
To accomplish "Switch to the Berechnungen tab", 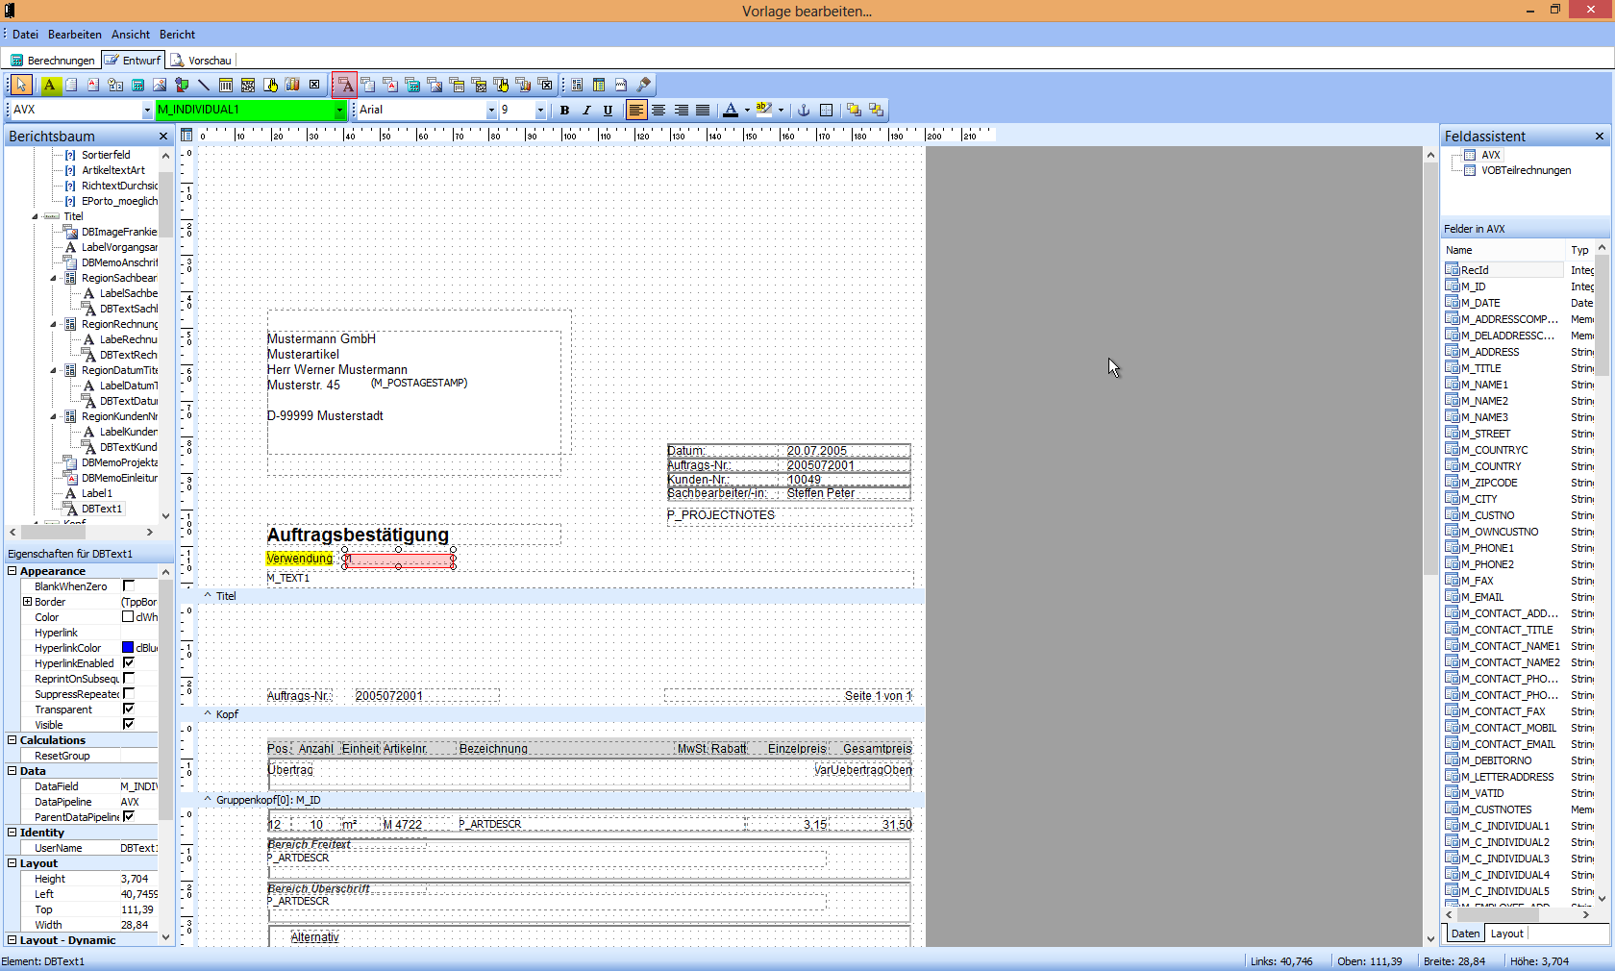I will (53, 61).
